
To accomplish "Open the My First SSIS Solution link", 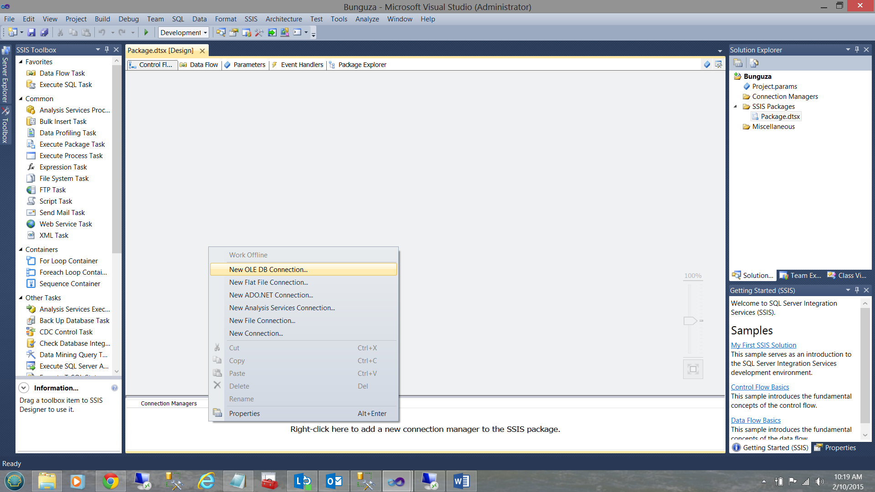I will point(763,345).
